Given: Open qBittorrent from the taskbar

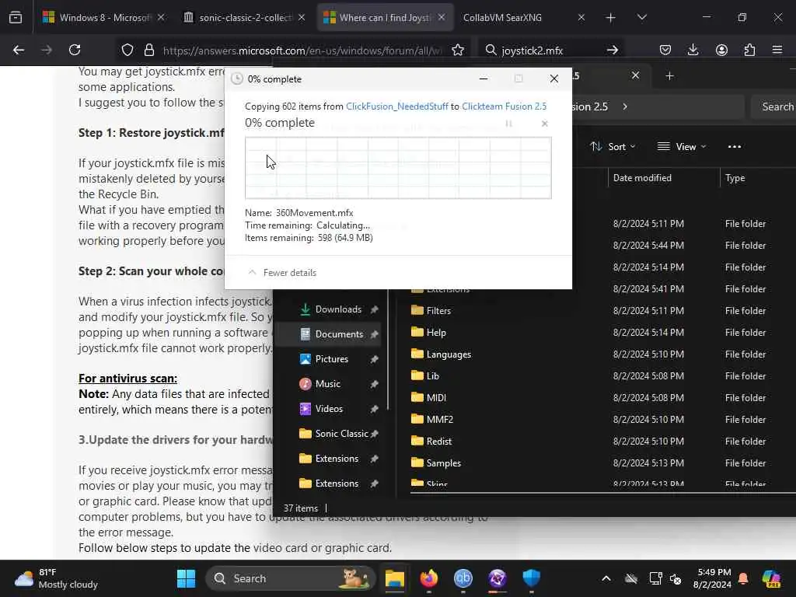Looking at the screenshot, I should point(463,578).
